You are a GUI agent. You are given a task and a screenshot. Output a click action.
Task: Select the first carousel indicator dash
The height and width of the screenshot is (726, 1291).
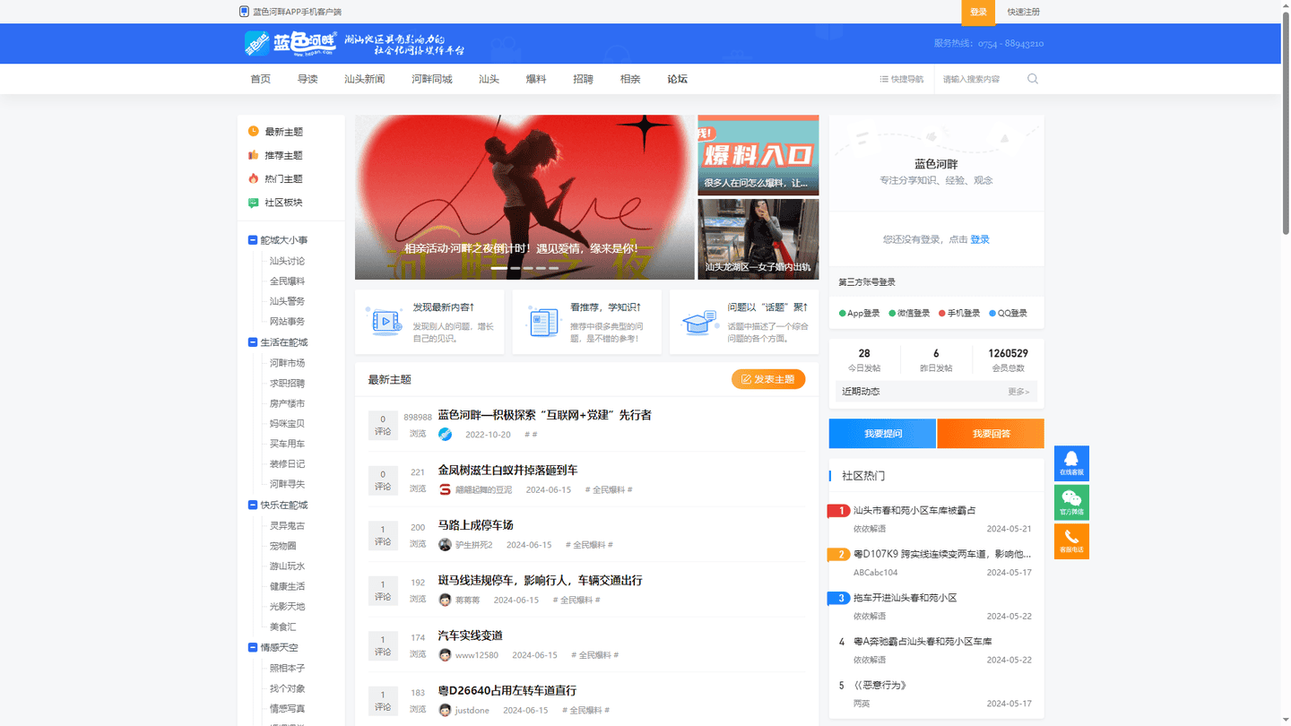click(498, 268)
